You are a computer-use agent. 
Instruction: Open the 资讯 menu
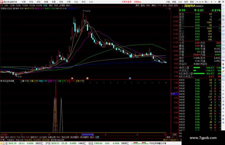pos(38,2)
